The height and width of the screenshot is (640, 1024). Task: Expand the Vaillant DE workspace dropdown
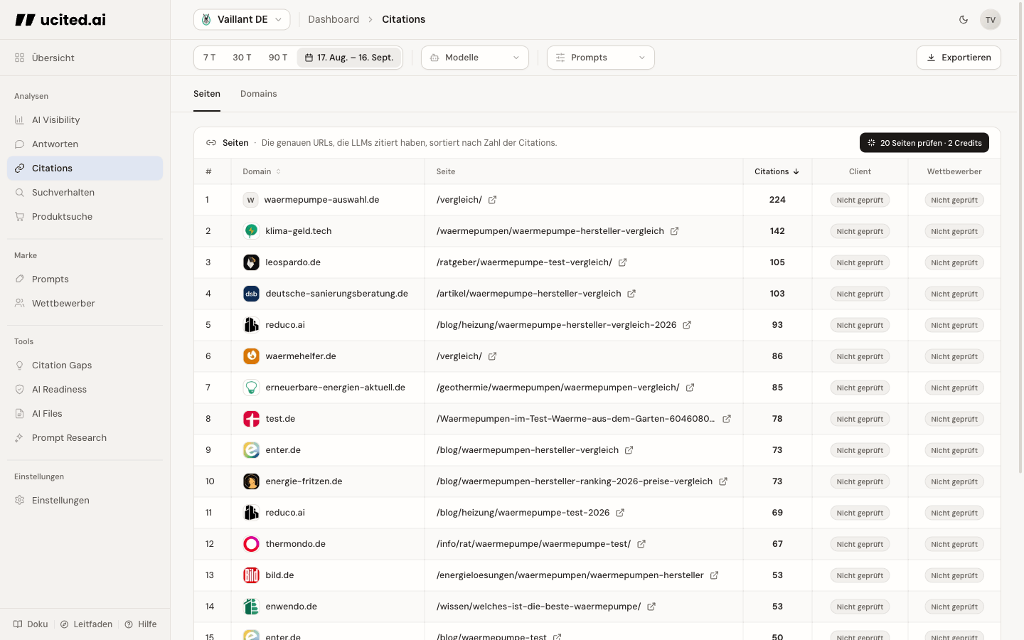[242, 20]
